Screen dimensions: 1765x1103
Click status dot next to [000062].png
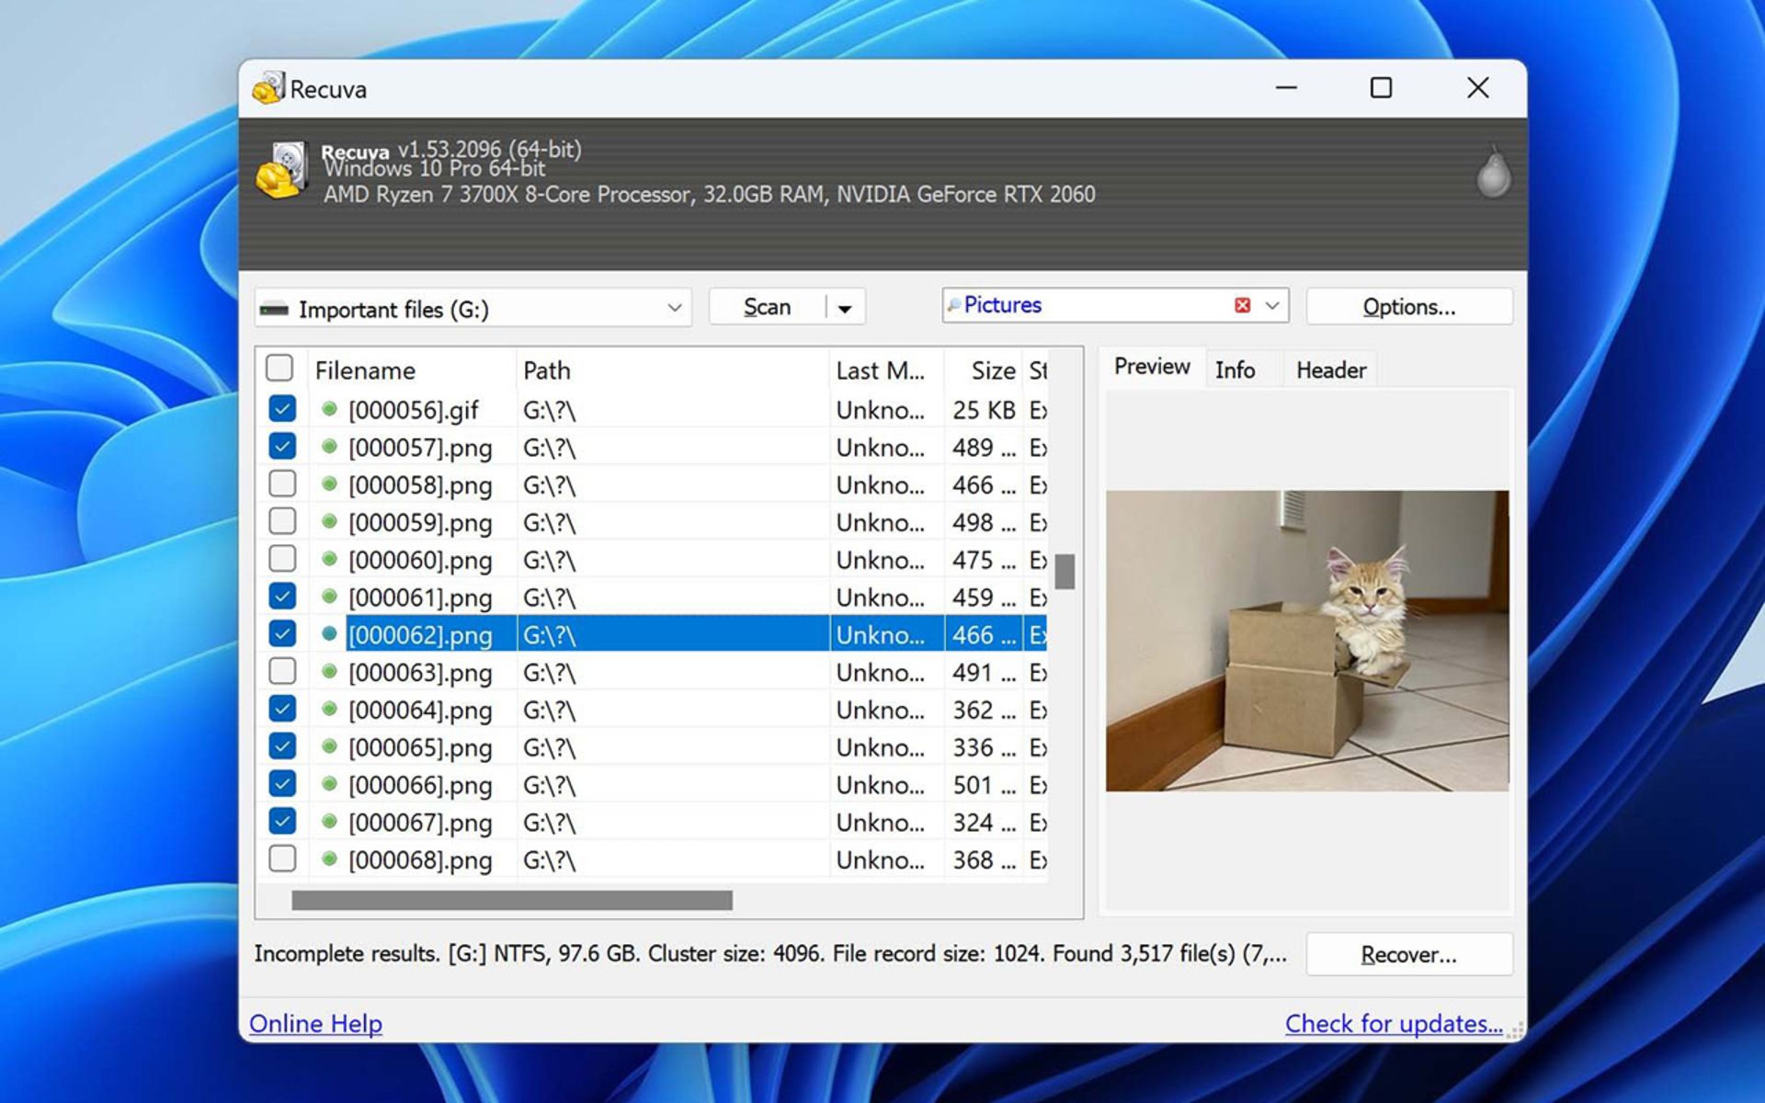tap(329, 634)
